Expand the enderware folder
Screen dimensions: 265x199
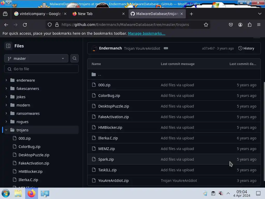[x=6, y=80]
